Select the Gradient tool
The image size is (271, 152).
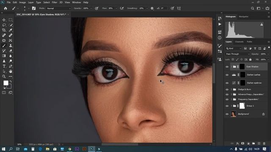pyautogui.click(x=4, y=56)
